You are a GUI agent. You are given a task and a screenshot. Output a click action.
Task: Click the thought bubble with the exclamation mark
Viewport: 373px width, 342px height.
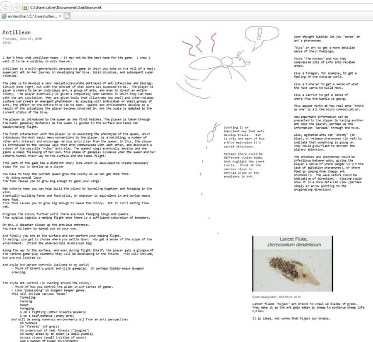pos(261,35)
